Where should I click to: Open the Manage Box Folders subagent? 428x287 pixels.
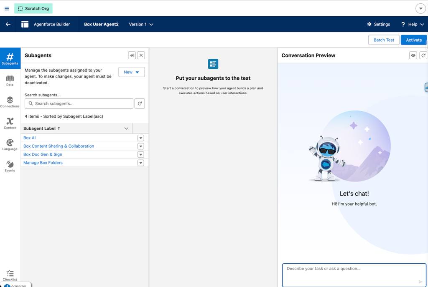click(43, 163)
